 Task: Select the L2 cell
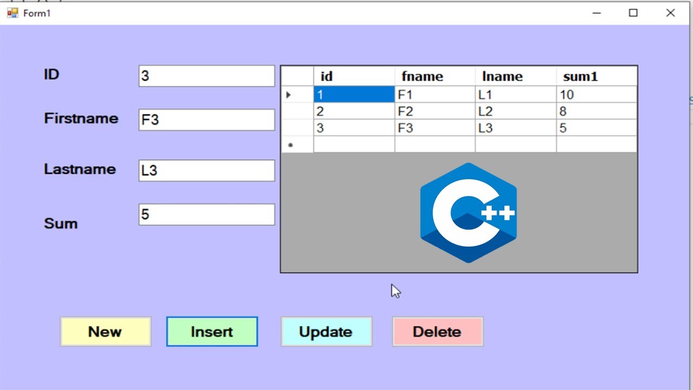515,112
